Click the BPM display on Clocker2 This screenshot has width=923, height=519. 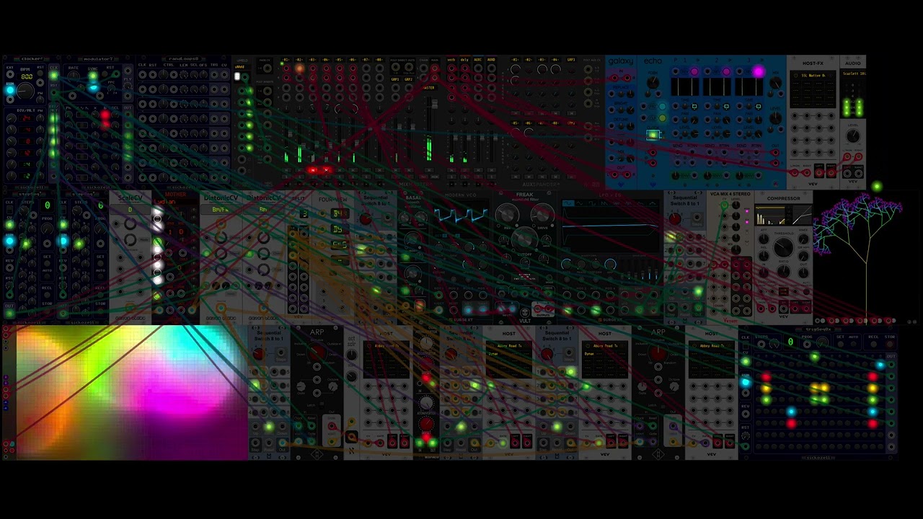coord(27,76)
